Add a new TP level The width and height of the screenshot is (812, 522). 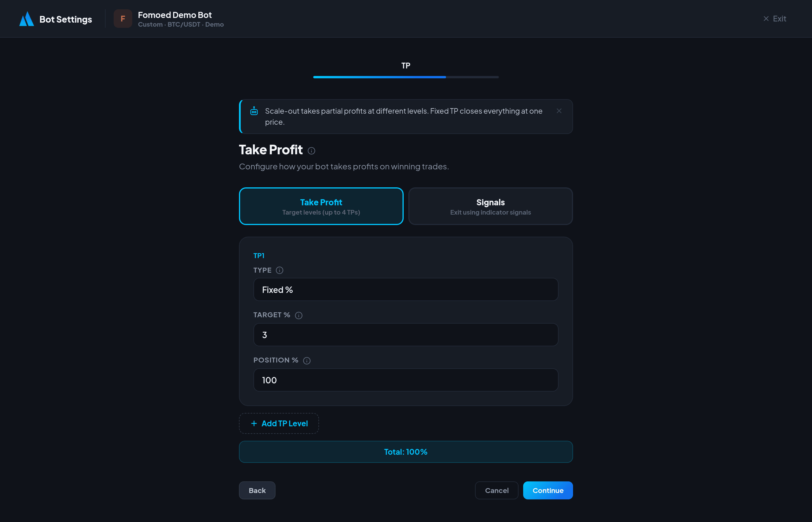coord(279,423)
